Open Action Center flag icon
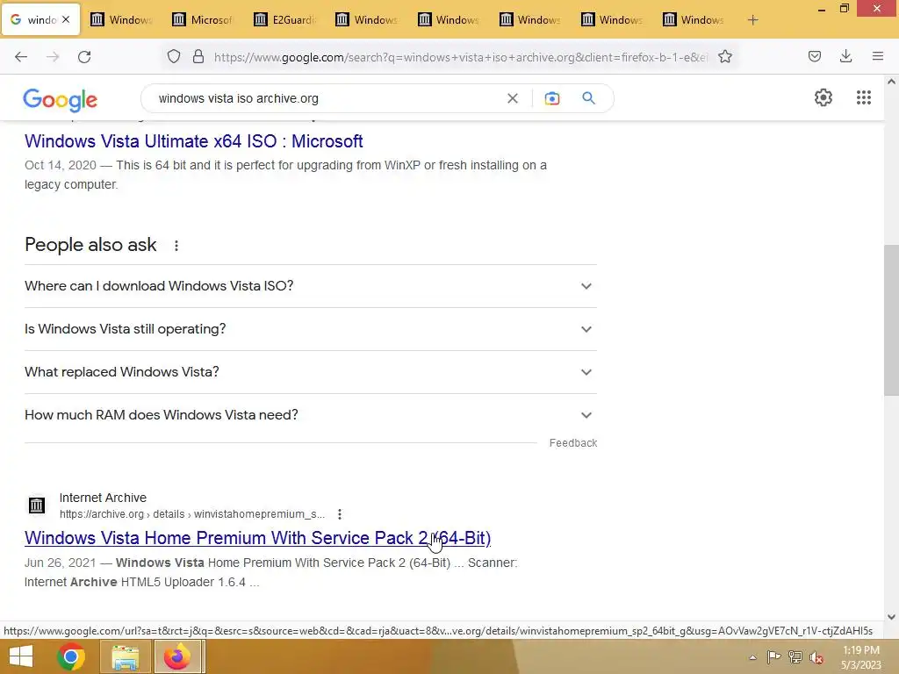899x674 pixels. click(x=773, y=656)
